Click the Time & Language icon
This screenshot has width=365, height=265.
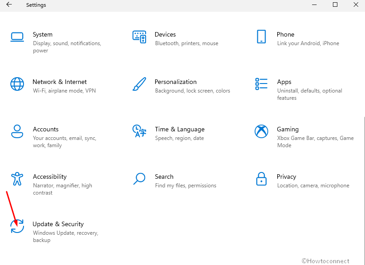coord(139,131)
